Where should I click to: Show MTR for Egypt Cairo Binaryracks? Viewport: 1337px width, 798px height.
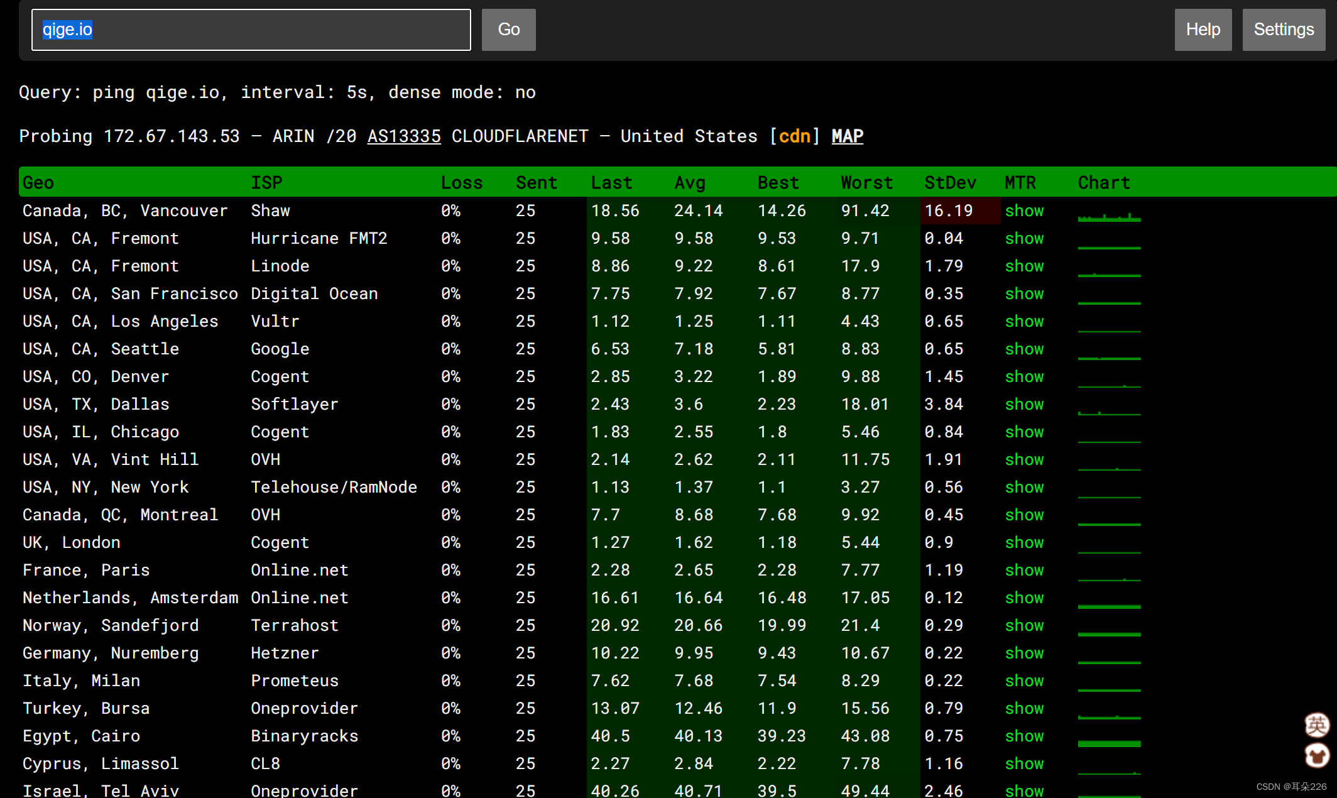[1024, 736]
